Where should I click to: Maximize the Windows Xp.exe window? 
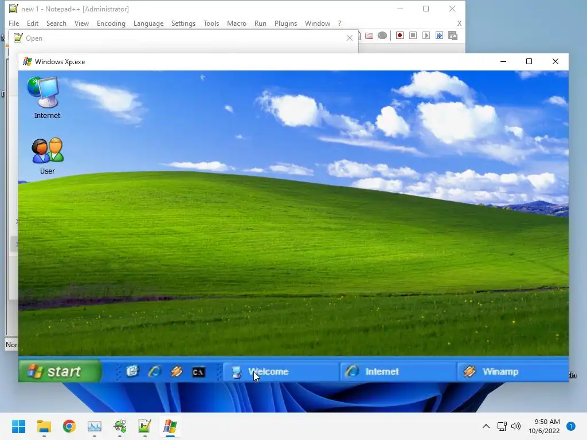pos(529,61)
